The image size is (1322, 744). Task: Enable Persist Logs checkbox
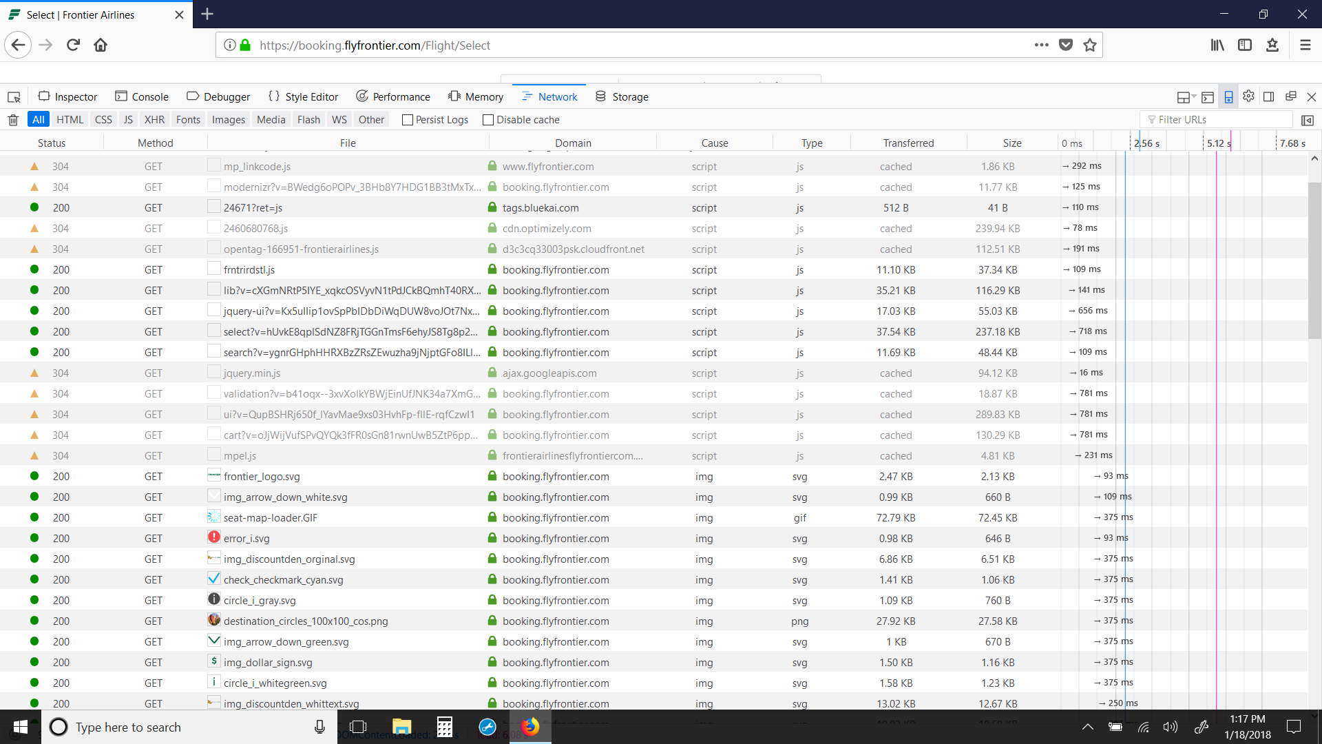tap(408, 120)
